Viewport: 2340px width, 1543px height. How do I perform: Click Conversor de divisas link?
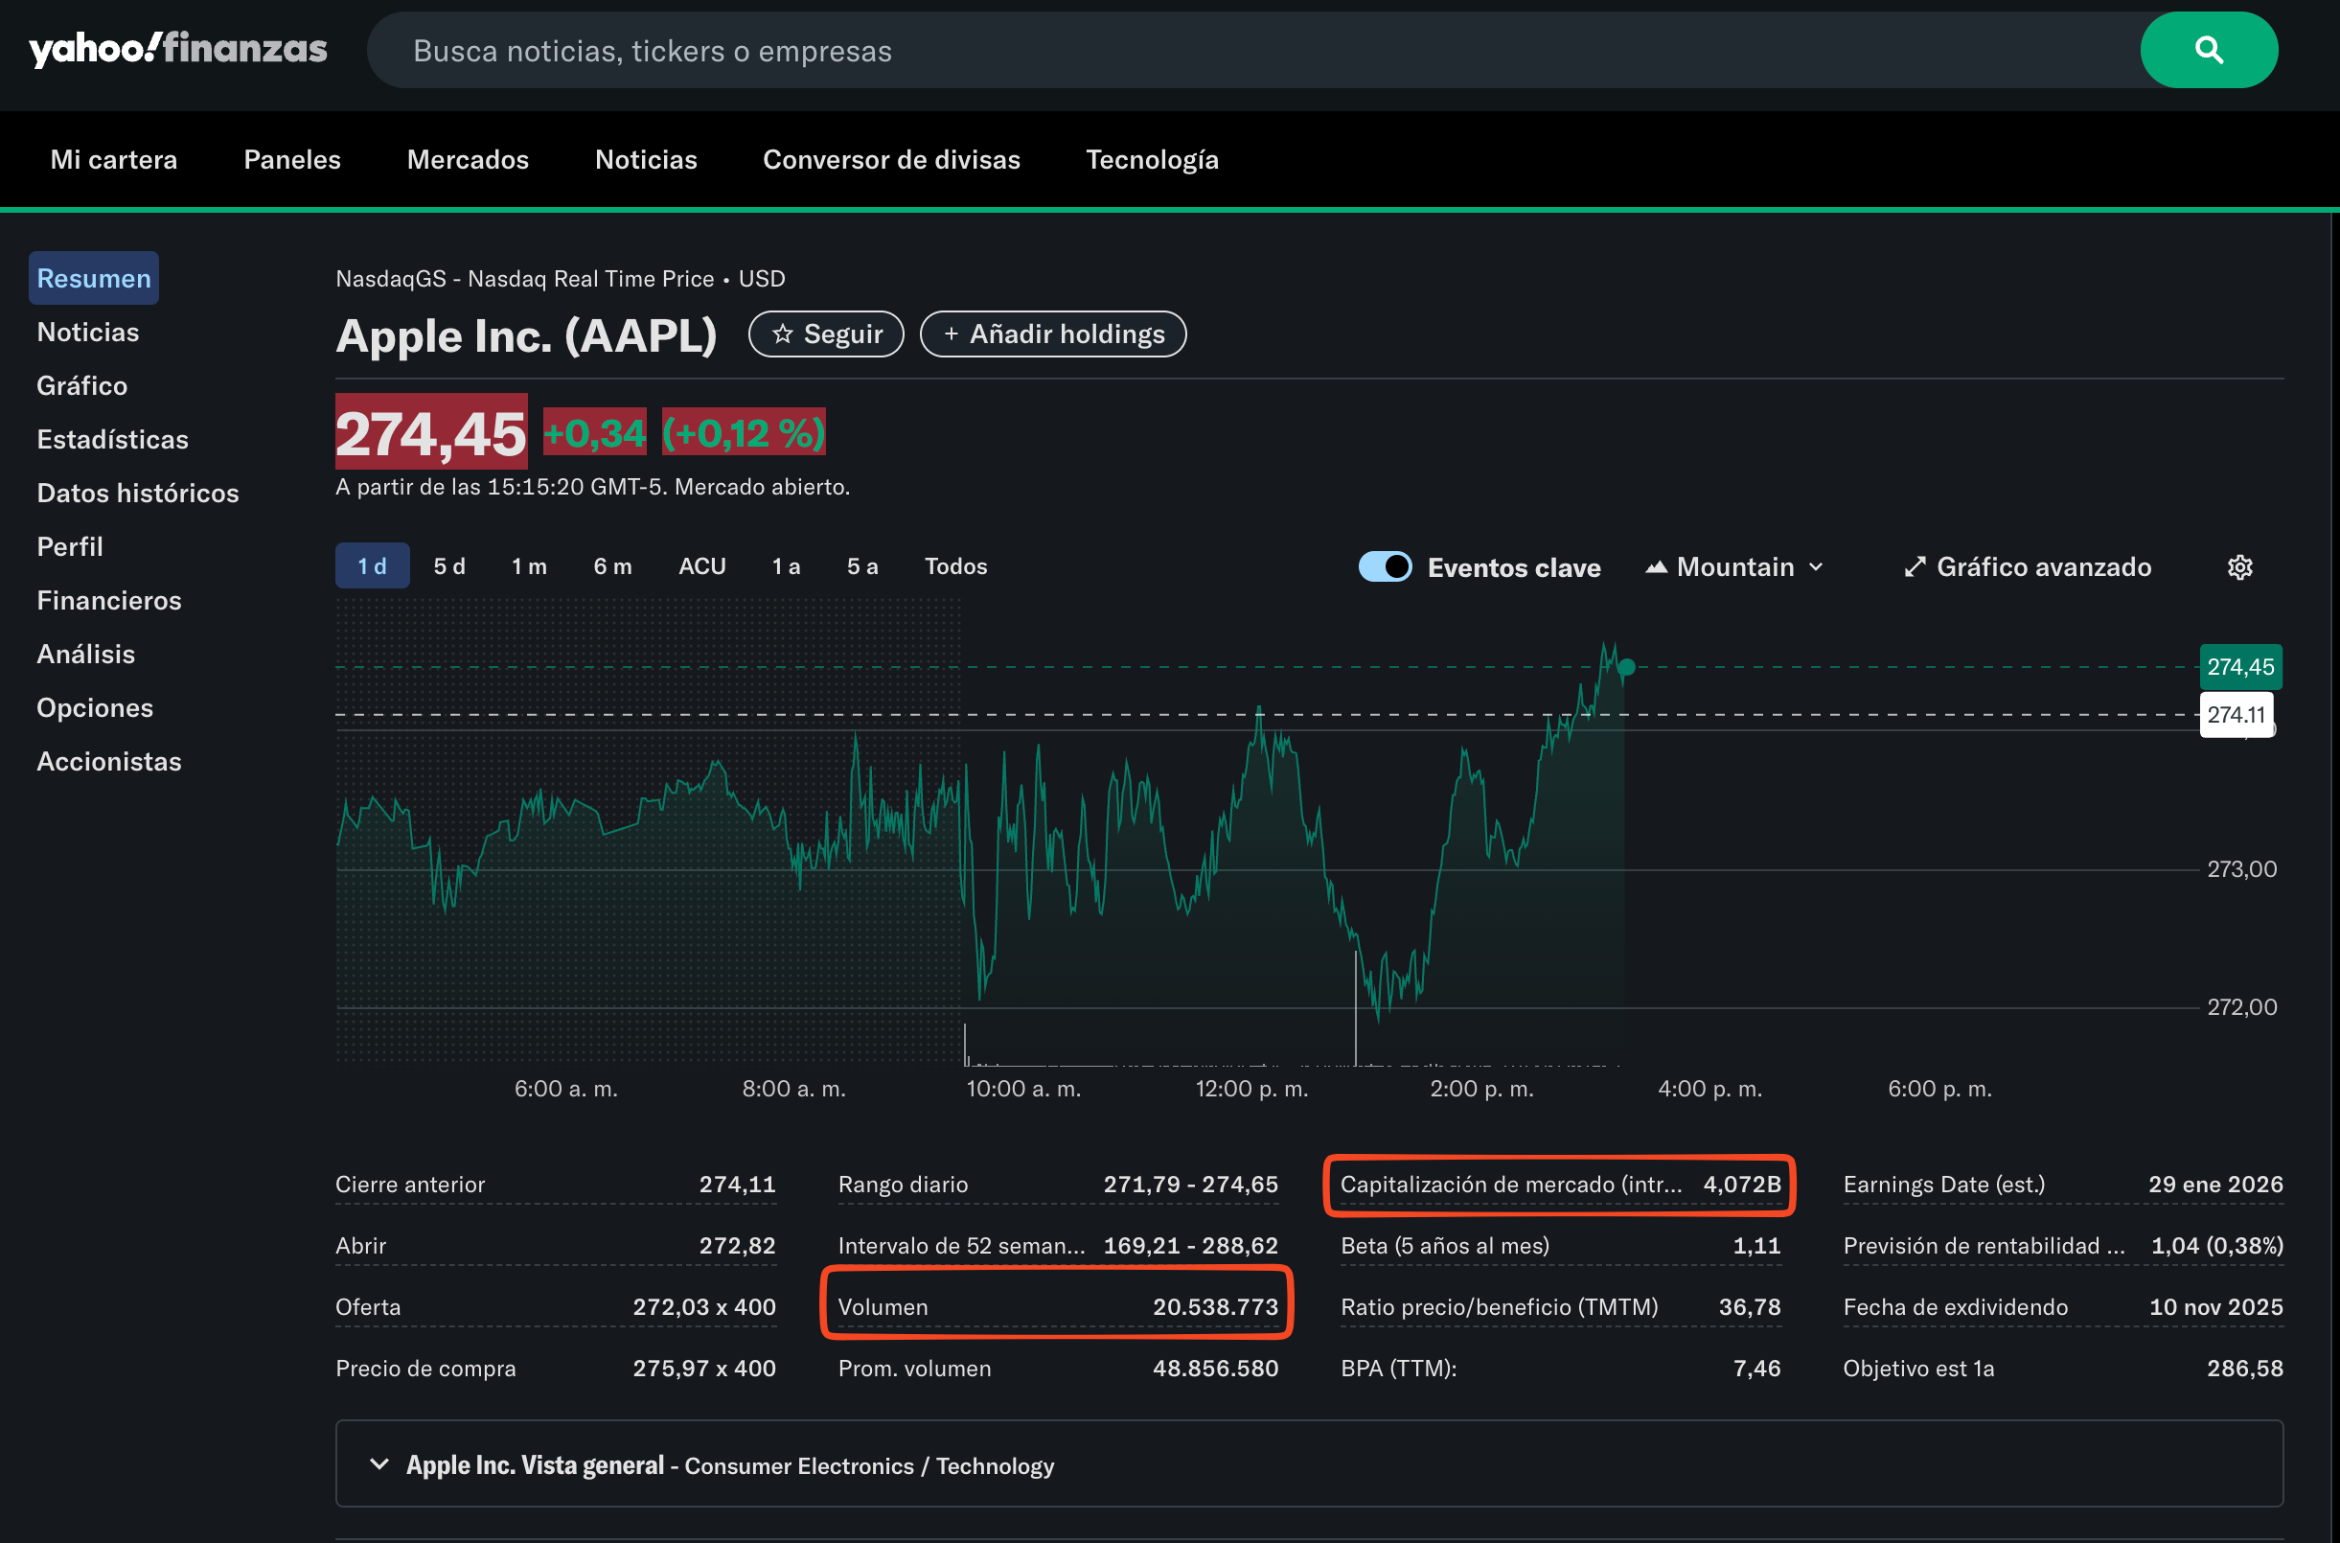[x=891, y=159]
